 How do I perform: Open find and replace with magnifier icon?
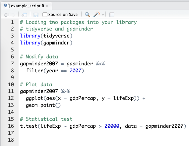pos(88,15)
